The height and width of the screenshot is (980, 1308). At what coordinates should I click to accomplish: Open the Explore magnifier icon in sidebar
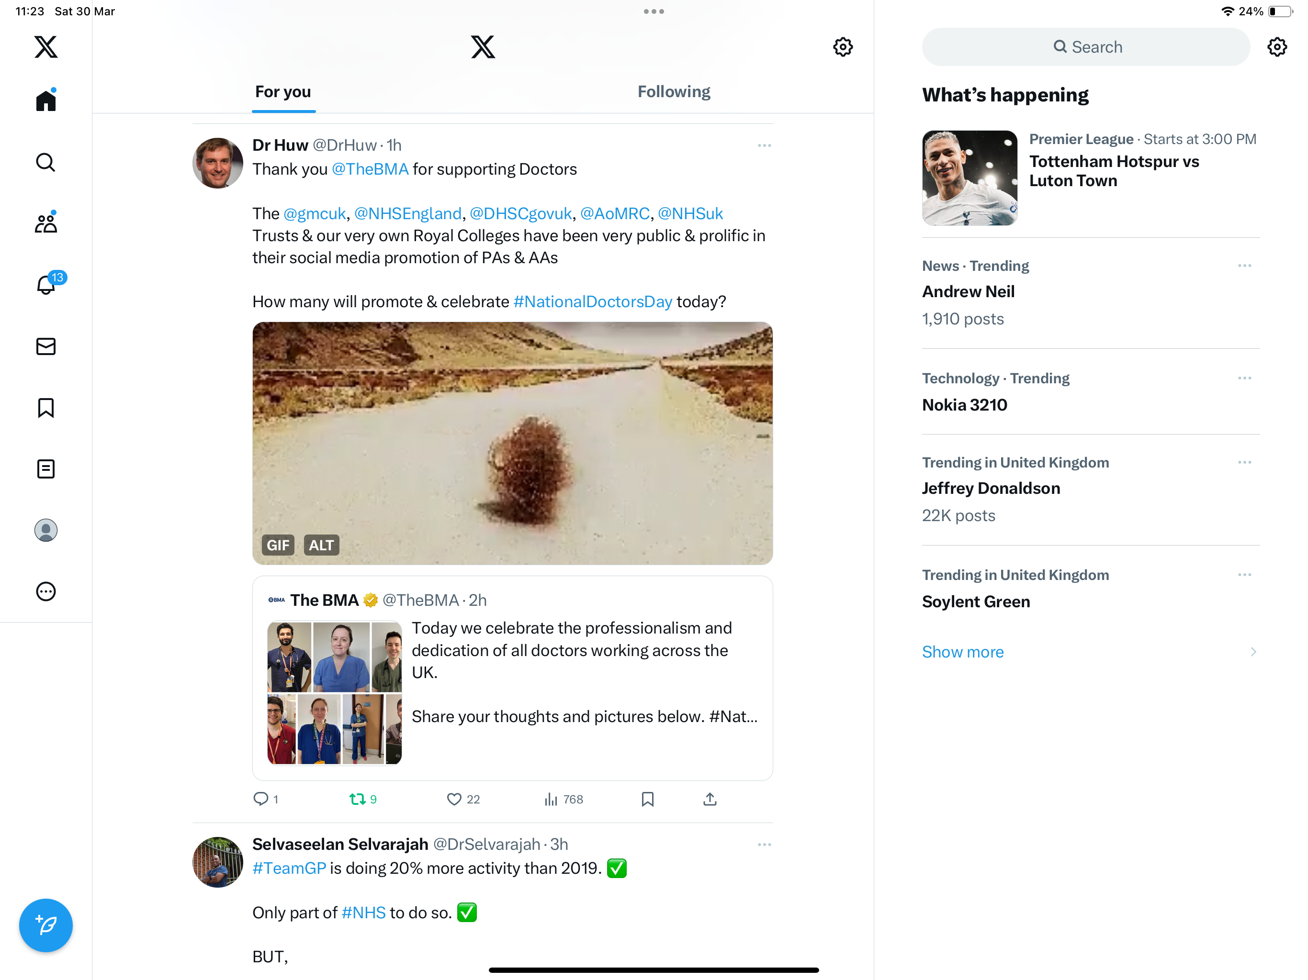tap(45, 162)
